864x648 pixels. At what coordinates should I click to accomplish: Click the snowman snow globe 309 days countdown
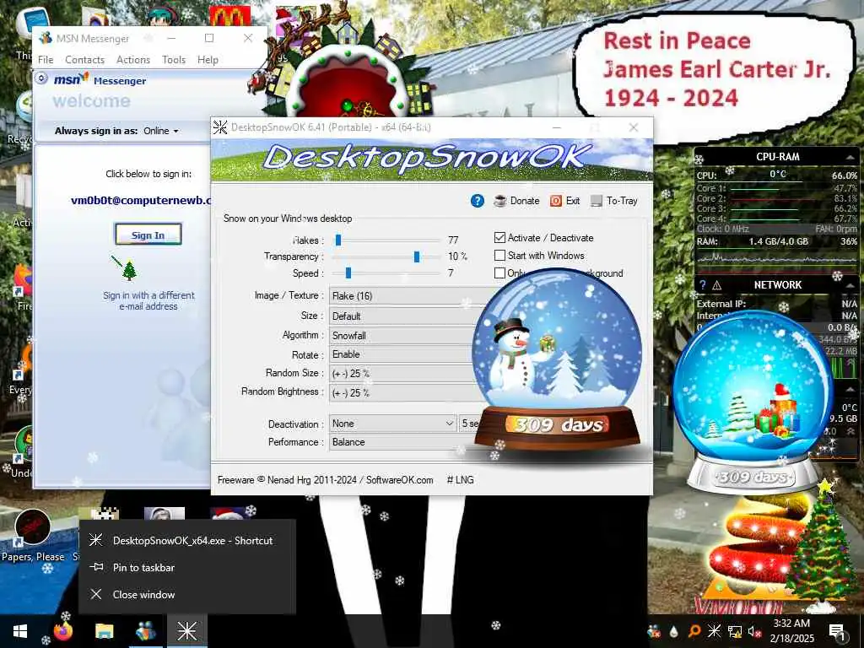(x=558, y=361)
